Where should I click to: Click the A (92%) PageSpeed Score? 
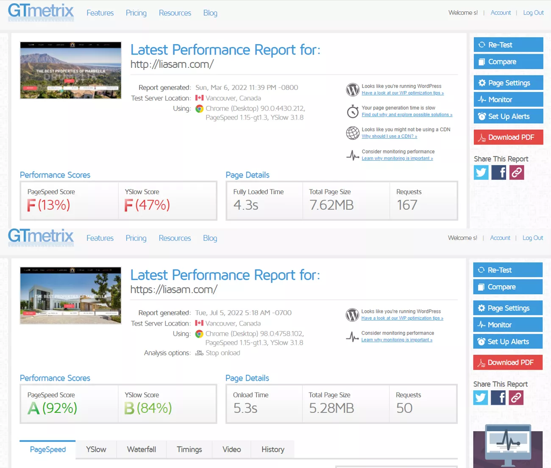pyautogui.click(x=52, y=408)
